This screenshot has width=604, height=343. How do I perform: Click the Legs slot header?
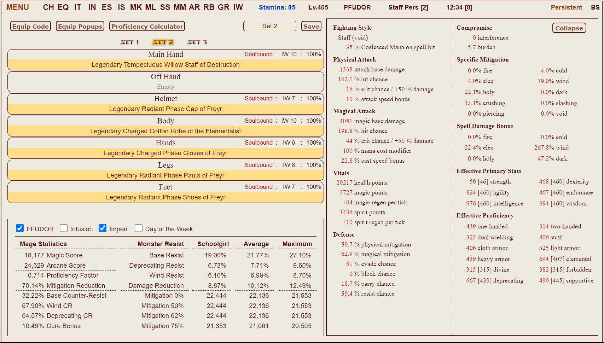[165, 165]
